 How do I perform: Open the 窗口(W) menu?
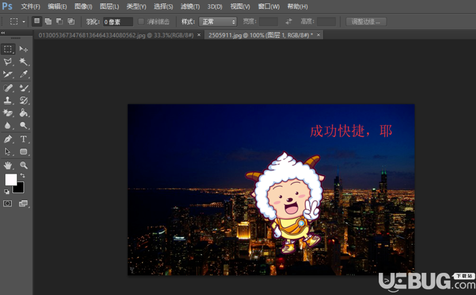coord(268,7)
